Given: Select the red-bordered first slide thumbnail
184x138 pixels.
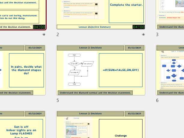Looking at the screenshot, I should [23, 15].
